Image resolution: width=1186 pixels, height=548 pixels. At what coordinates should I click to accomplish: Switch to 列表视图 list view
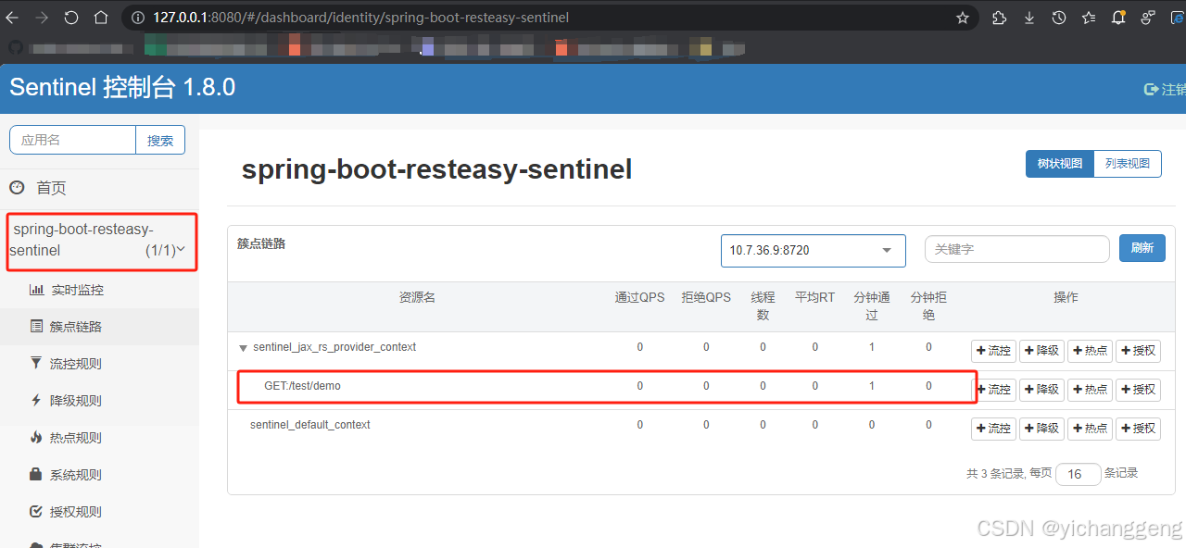(1128, 164)
